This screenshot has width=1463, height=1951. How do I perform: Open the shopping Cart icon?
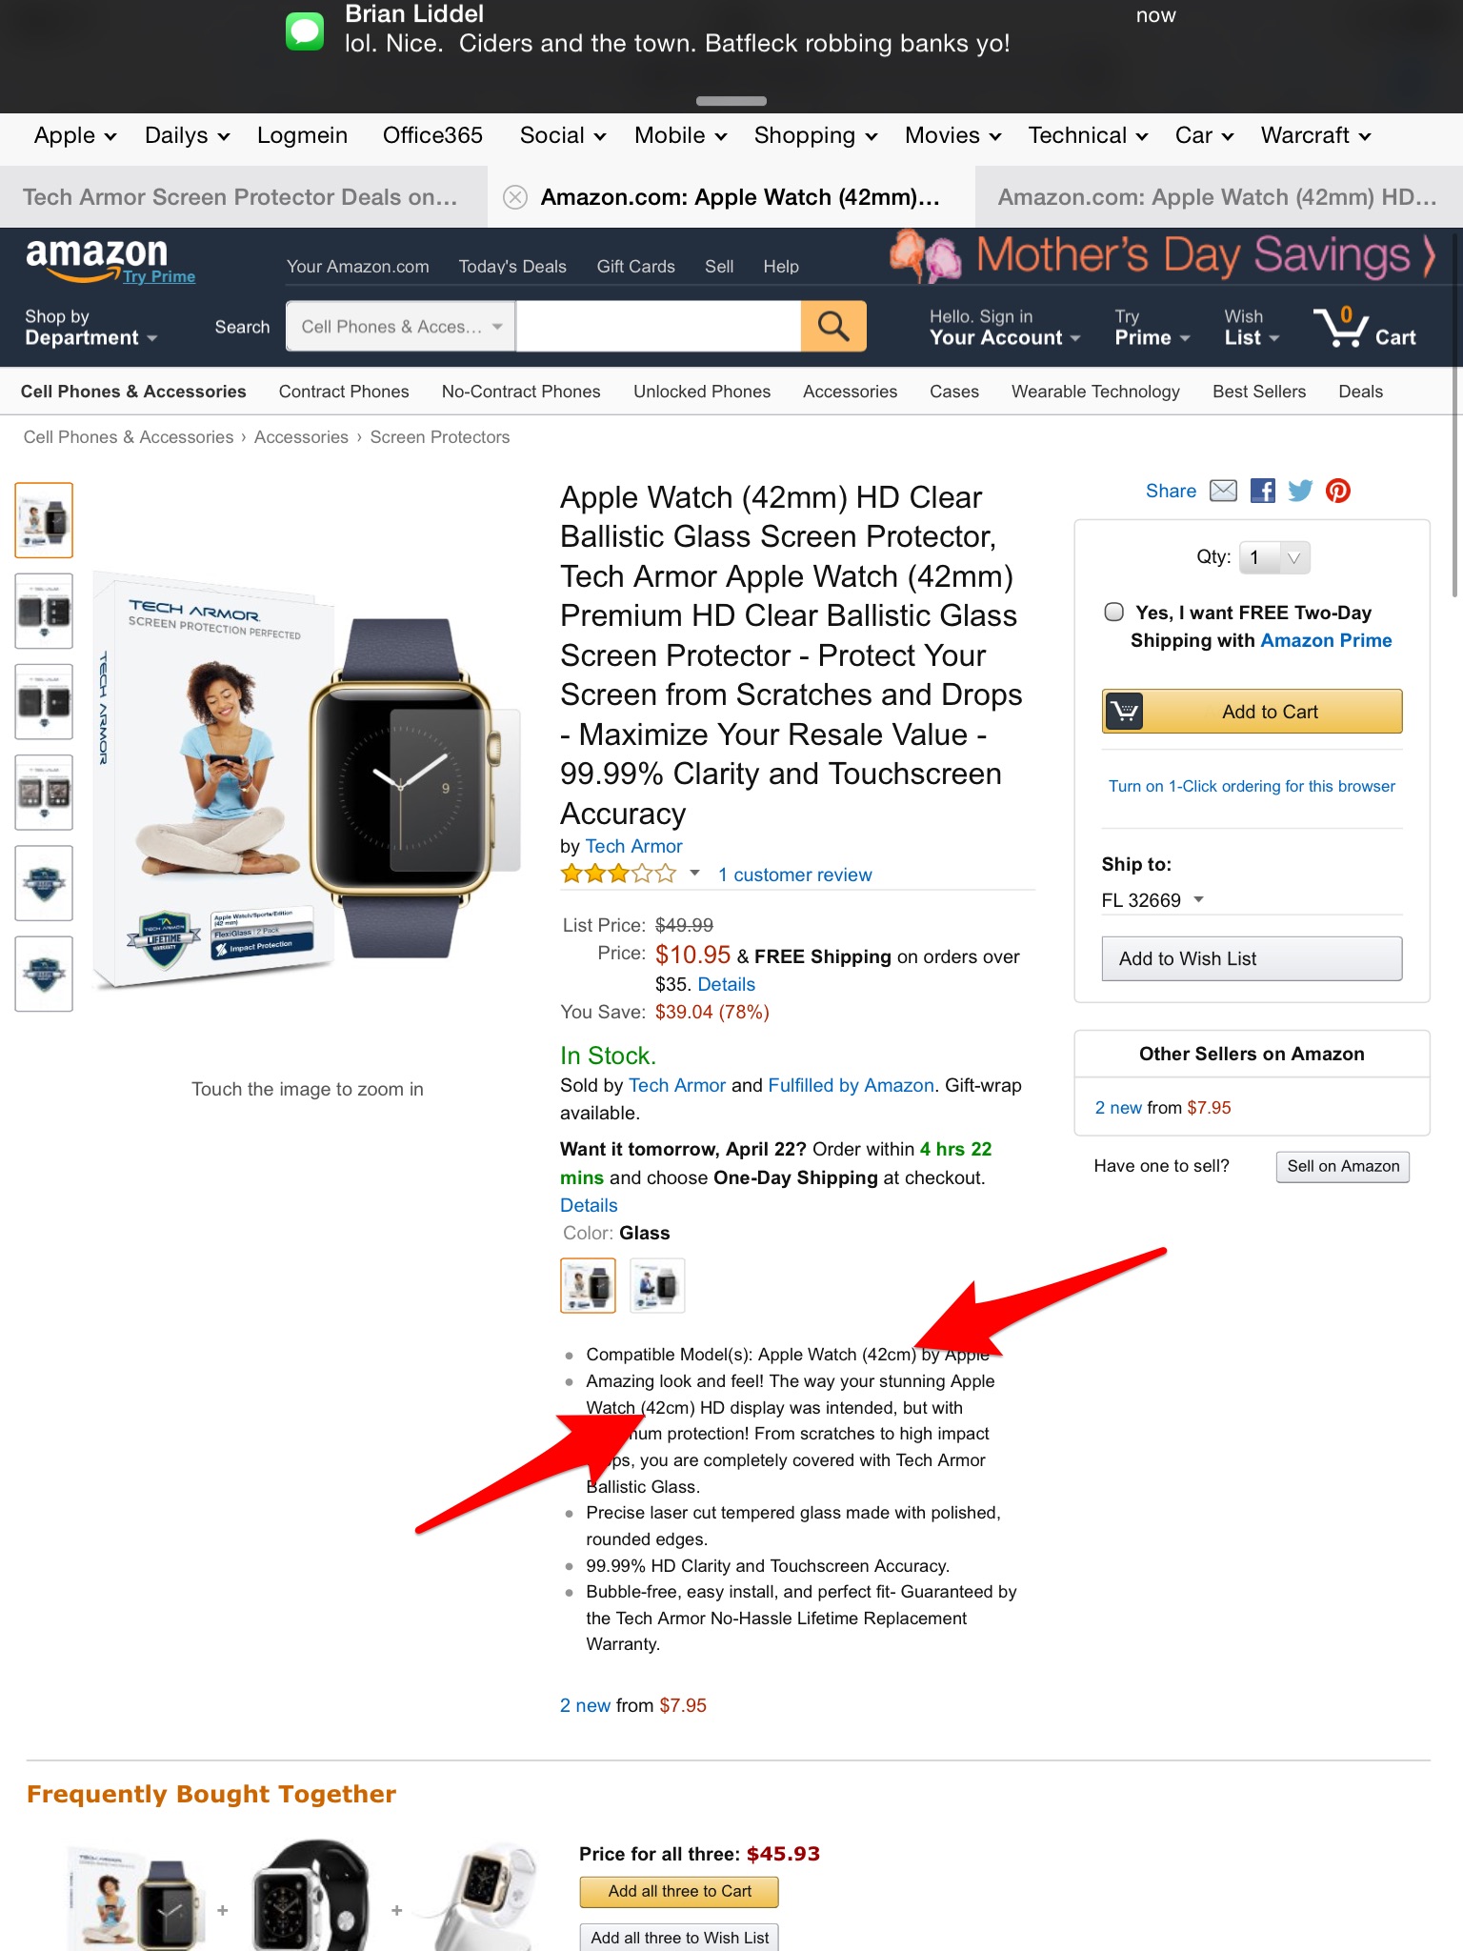[1364, 327]
